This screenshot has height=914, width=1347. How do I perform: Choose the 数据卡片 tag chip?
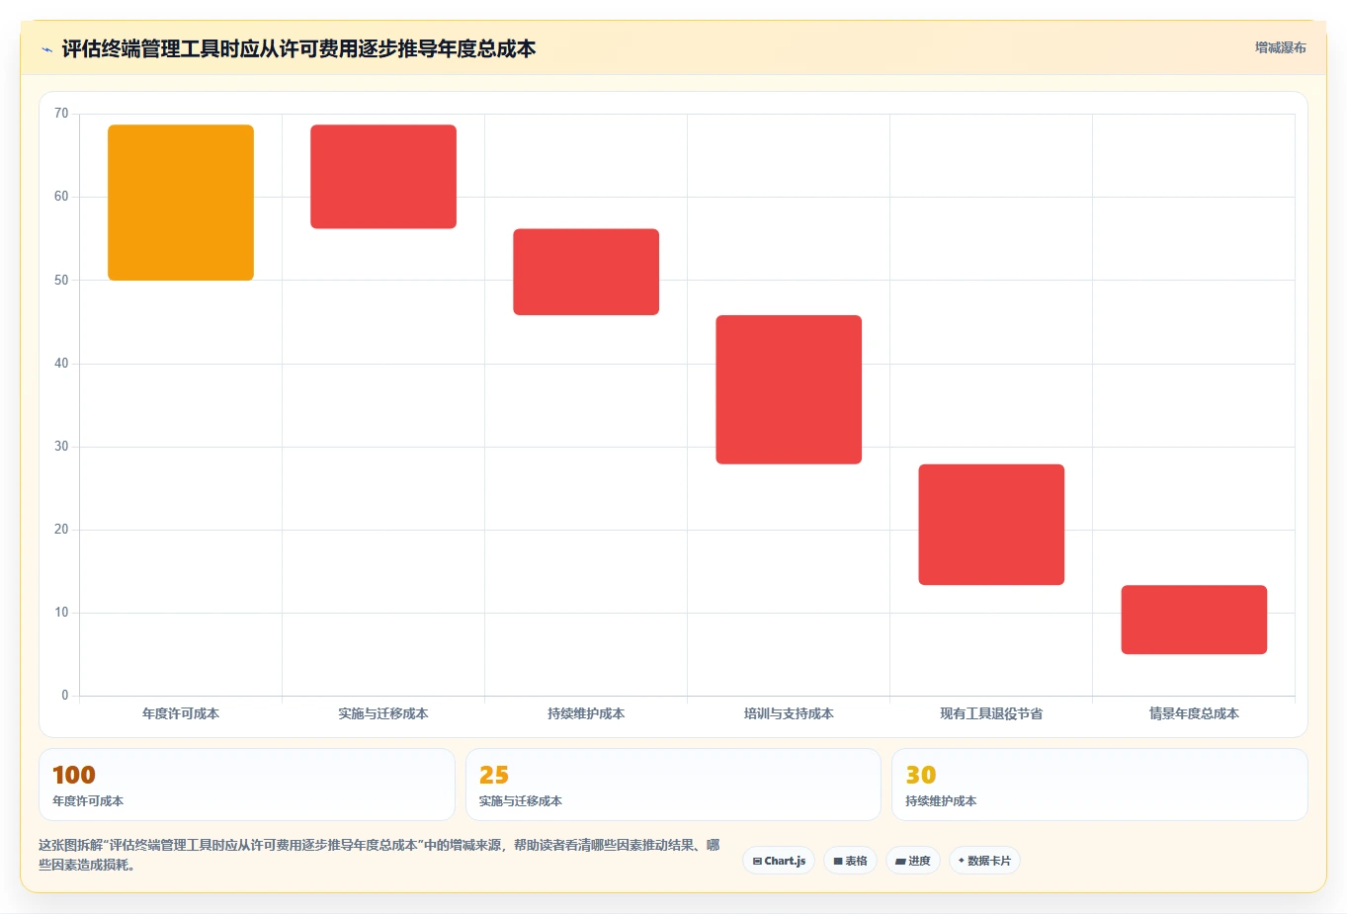984,861
